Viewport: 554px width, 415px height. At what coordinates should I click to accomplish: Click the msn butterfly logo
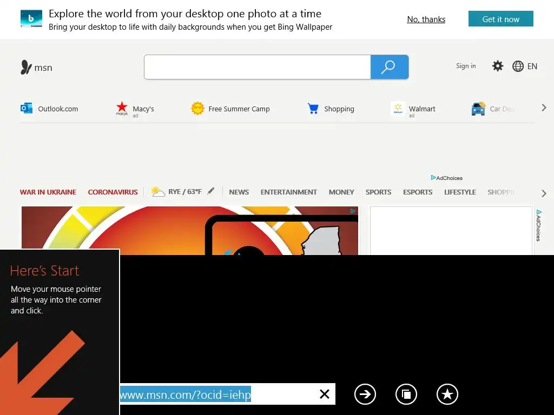[26, 67]
